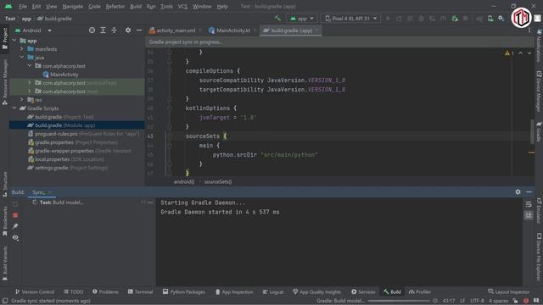Collapse the app module node
543x305 pixels.
click(14, 41)
